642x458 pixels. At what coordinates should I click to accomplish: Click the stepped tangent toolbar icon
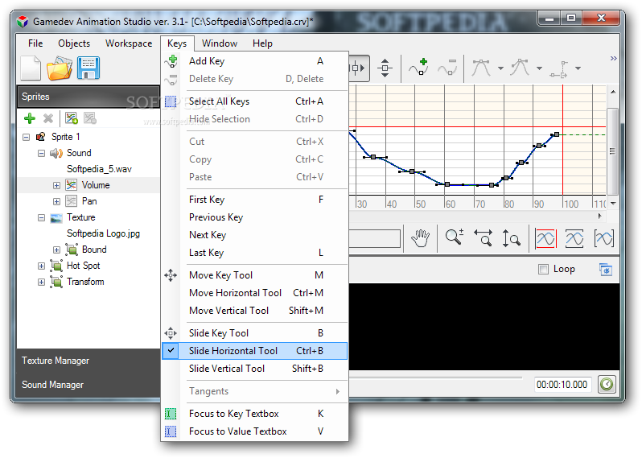click(559, 69)
